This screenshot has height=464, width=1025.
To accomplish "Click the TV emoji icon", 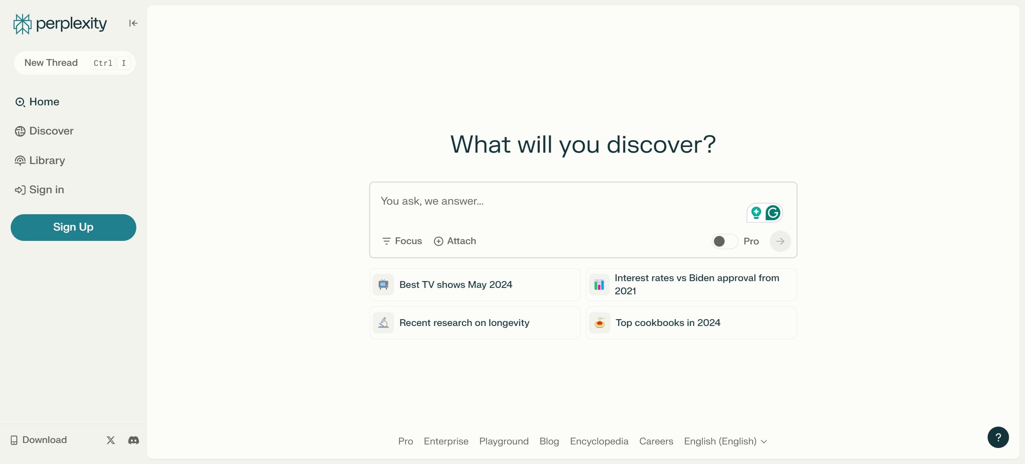I will pyautogui.click(x=383, y=285).
